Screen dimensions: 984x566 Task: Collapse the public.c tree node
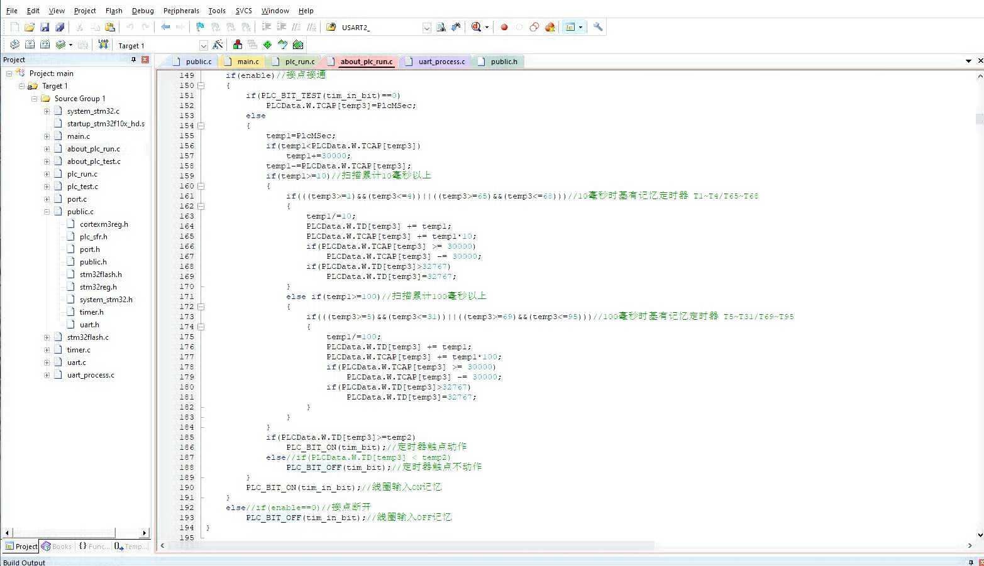tap(47, 212)
